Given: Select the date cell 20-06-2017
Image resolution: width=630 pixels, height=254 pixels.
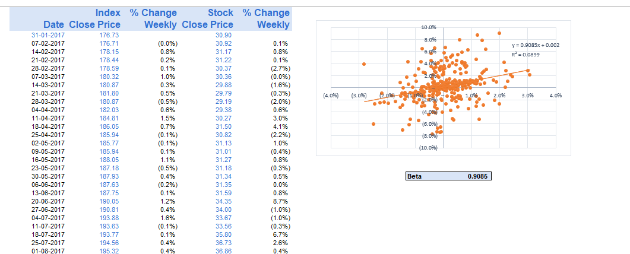Looking at the screenshot, I should click(48, 201).
